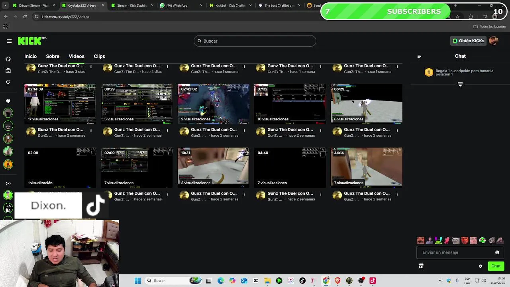Screen dimensions: 510x287
Task: Open Windows Start menu
Action: 137,281
